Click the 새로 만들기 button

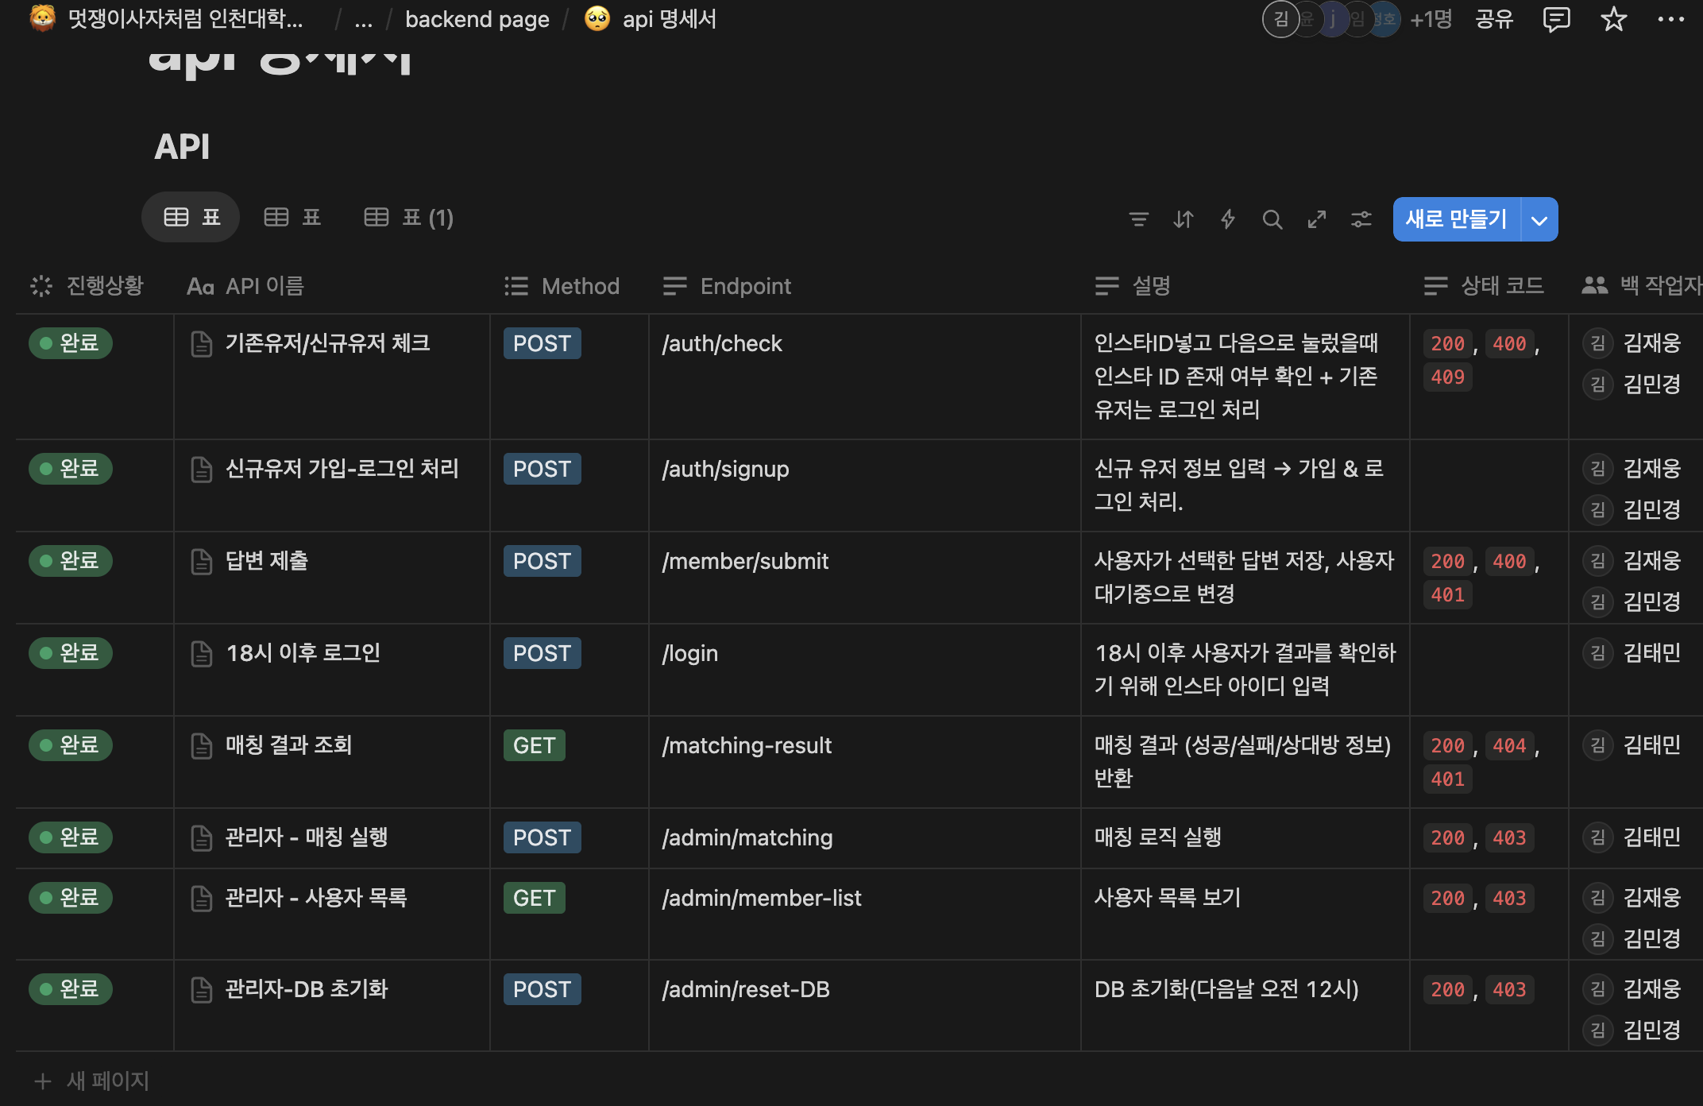pos(1456,219)
